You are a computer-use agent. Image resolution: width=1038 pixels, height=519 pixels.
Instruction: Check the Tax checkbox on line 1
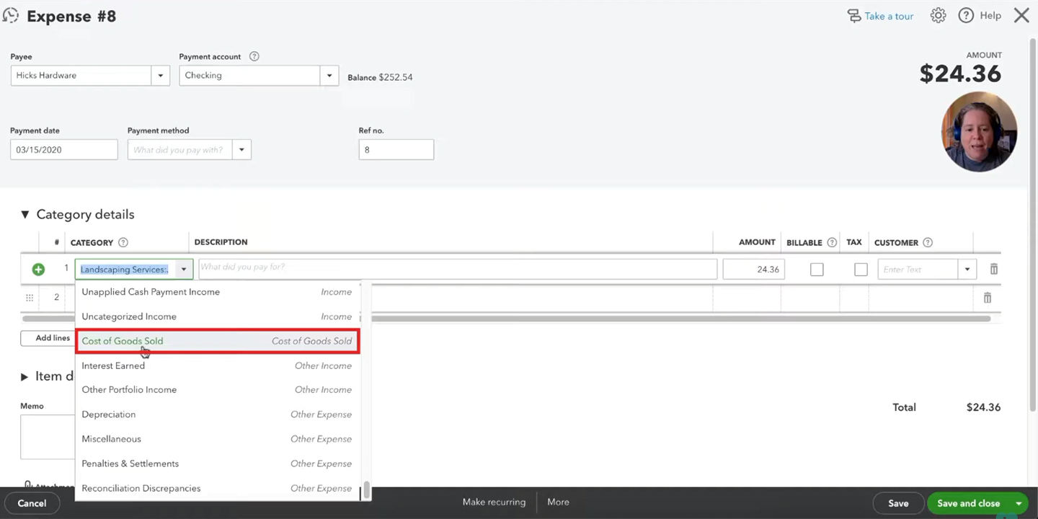click(x=861, y=270)
